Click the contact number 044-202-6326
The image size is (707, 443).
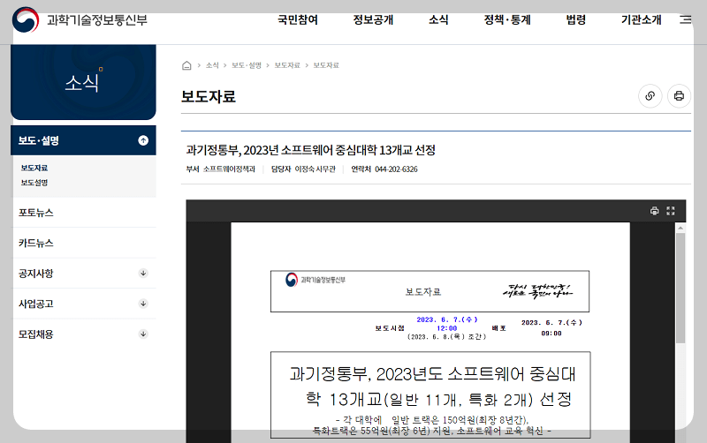click(x=396, y=169)
